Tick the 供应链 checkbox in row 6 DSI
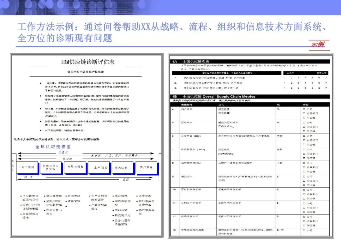Image resolution: width=341 pixels, height=241 pixels. 304,145
